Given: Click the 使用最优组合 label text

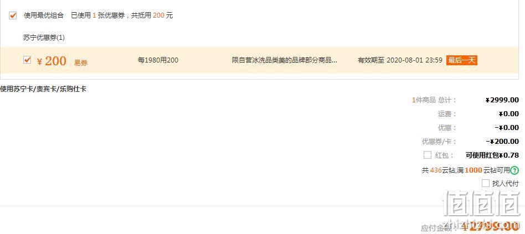Looking at the screenshot, I should pyautogui.click(x=44, y=15).
